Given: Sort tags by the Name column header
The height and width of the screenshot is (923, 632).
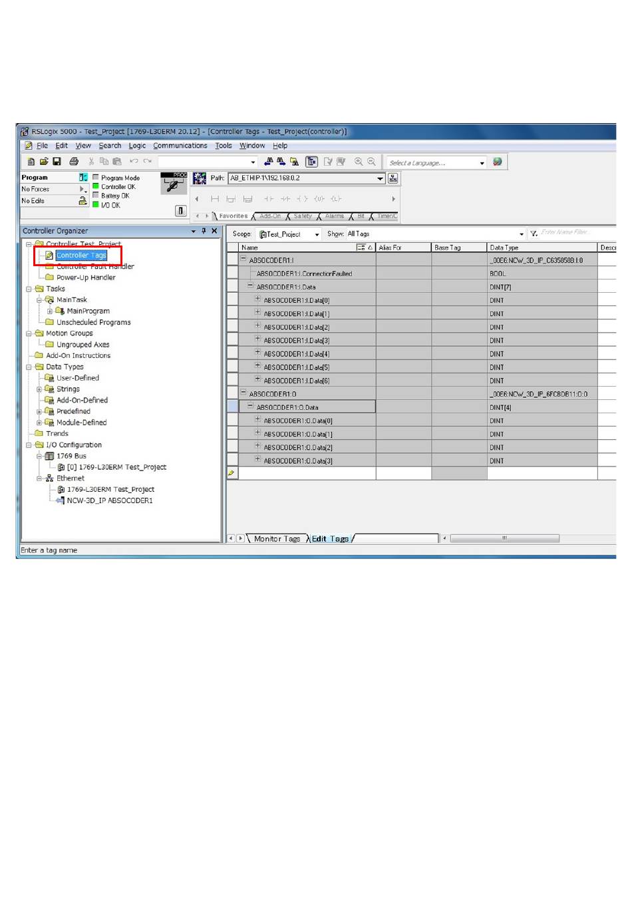Looking at the screenshot, I should coord(307,248).
